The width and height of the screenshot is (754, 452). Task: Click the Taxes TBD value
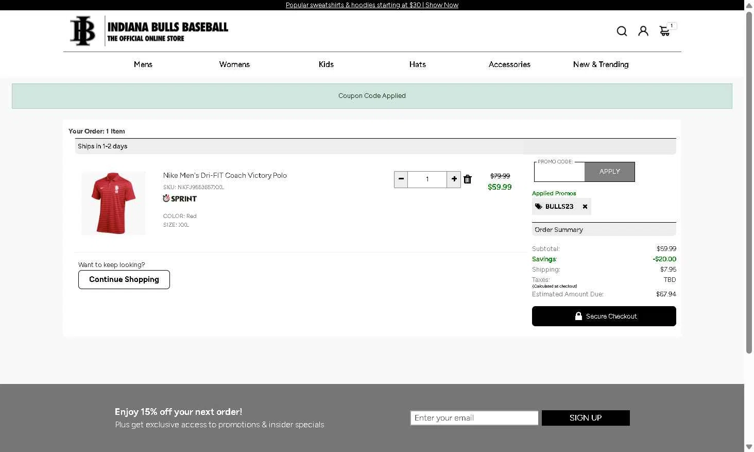coord(670,280)
